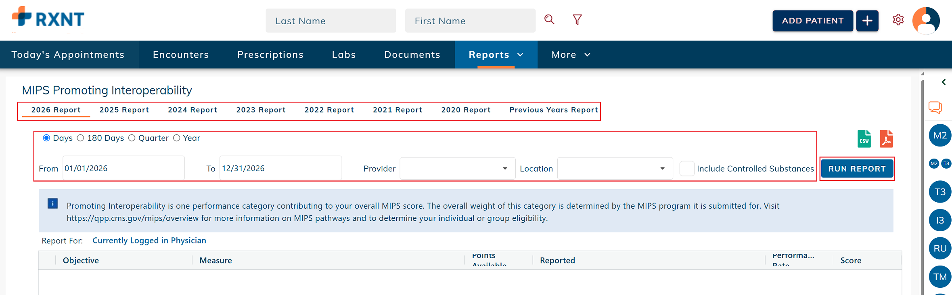Open chat messages icon in sidebar
Image resolution: width=952 pixels, height=295 pixels.
935,107
